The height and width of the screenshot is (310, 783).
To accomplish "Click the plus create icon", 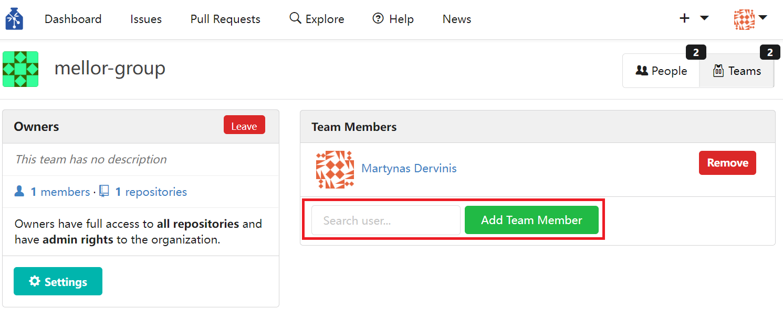I will coord(684,18).
